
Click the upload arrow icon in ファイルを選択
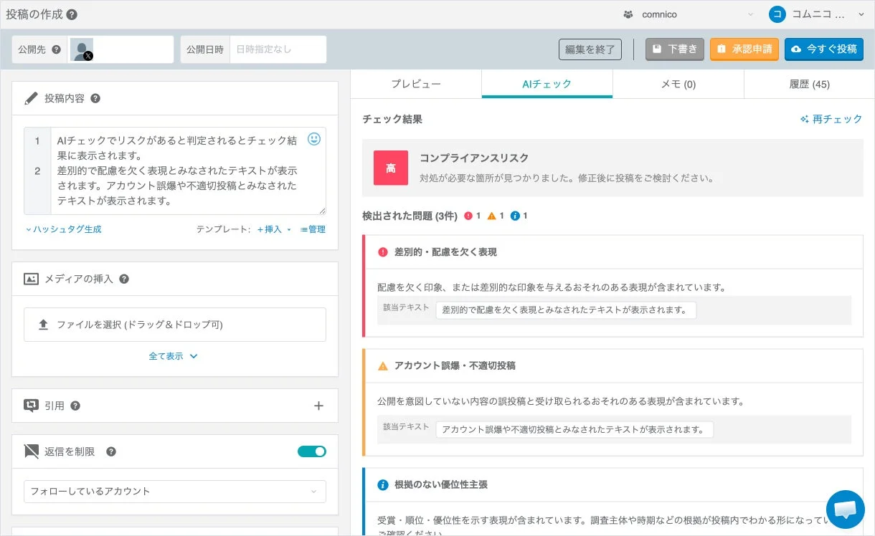coord(43,325)
